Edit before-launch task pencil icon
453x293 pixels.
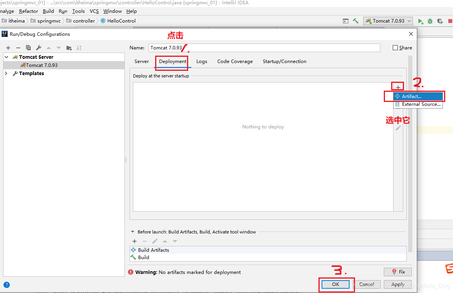[x=155, y=241]
